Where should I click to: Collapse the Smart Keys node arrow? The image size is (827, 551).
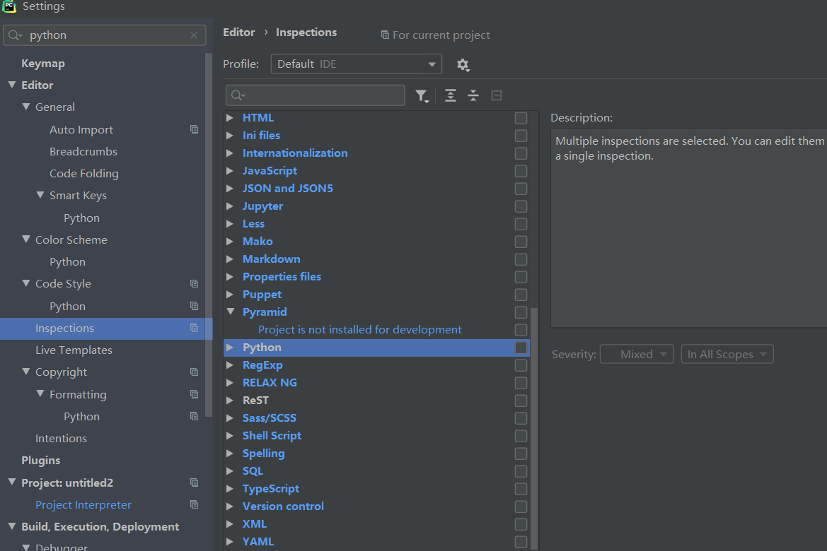40,195
